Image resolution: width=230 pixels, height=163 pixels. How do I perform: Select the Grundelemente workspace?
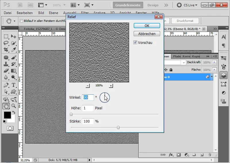(x=128, y=5)
